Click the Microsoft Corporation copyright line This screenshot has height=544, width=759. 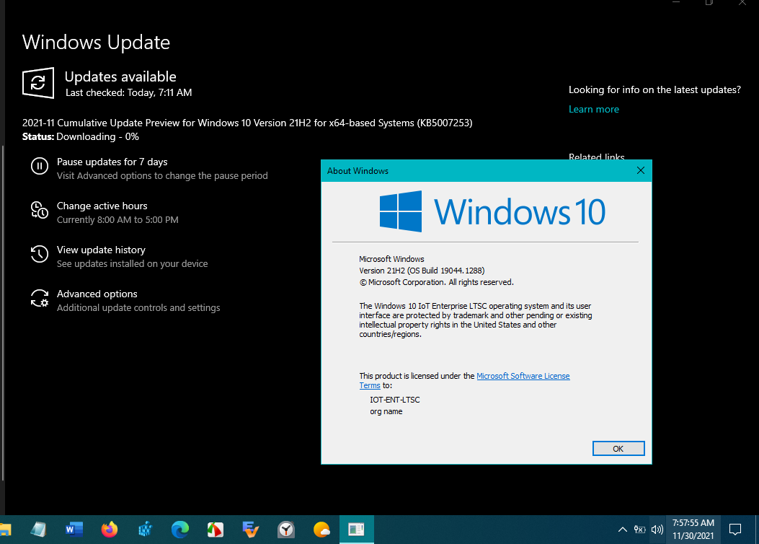(x=436, y=282)
